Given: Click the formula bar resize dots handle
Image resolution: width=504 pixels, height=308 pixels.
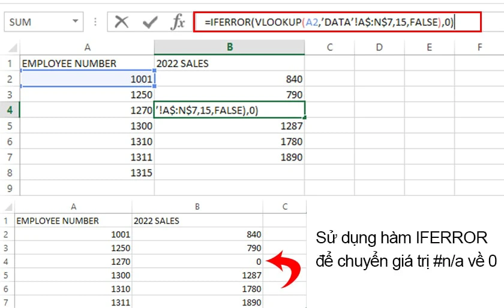Looking at the screenshot, I should pos(95,22).
